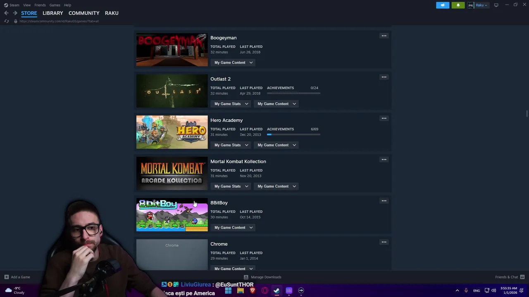This screenshot has height=297, width=529.
Task: Open the Chrome game title link
Action: pos(219,244)
